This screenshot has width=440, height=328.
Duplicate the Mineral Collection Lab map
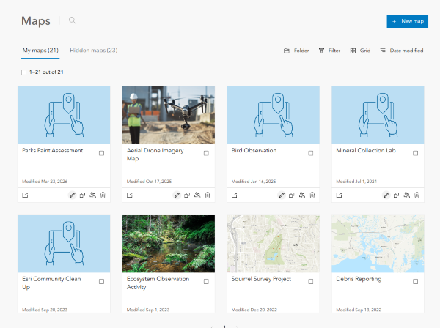pyautogui.click(x=397, y=195)
